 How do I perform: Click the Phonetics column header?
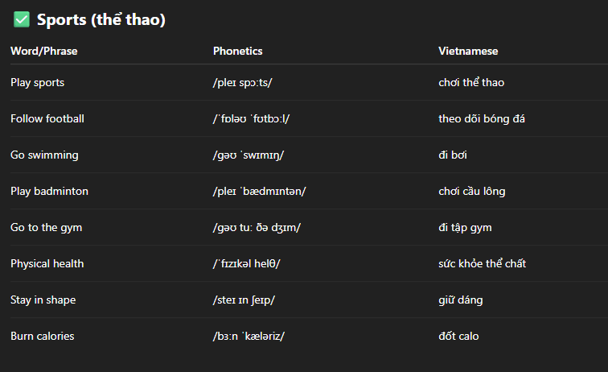click(x=238, y=51)
